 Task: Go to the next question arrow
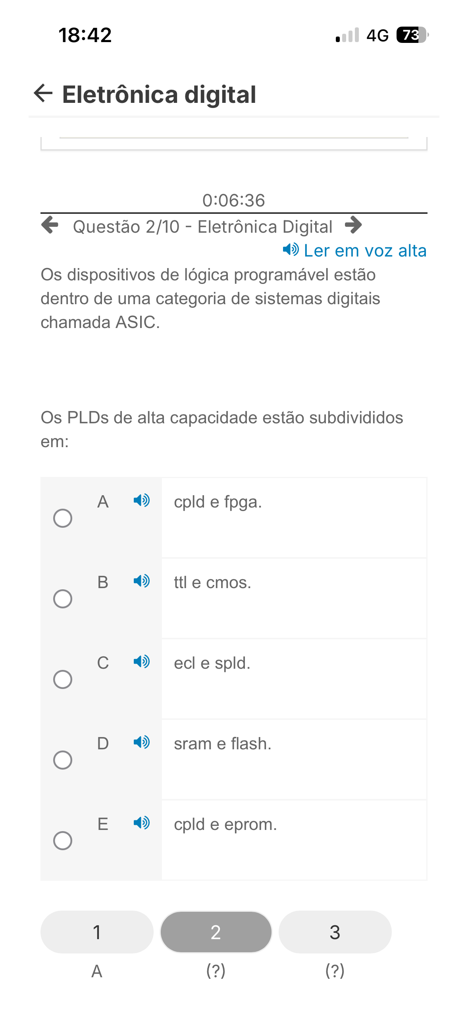coord(353,225)
